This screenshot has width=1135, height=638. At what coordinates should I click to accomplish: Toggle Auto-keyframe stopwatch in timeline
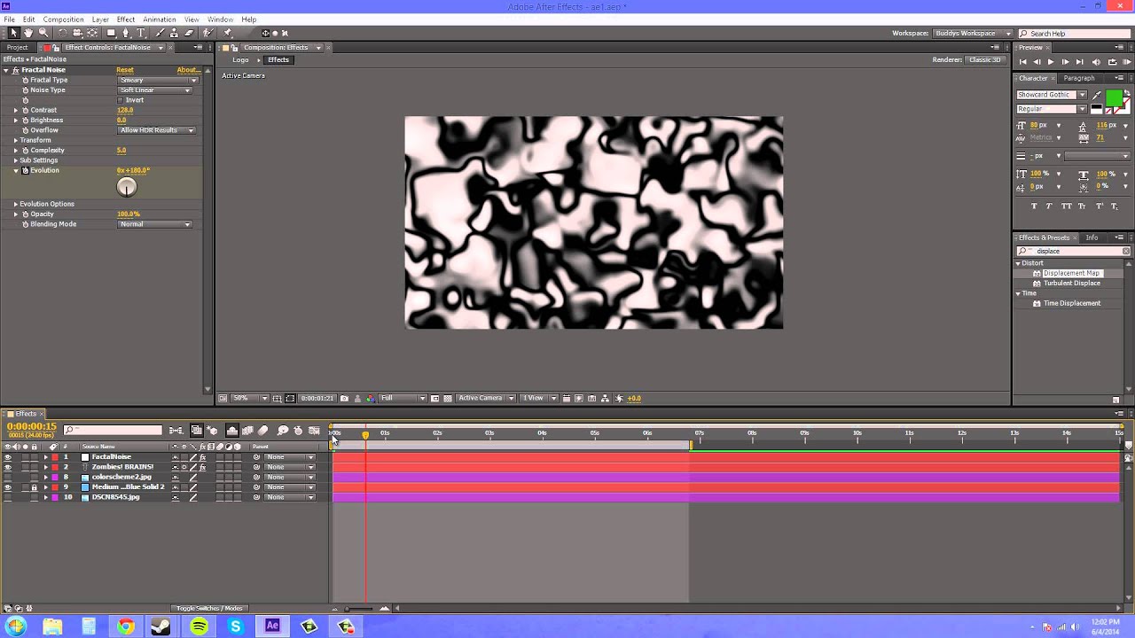298,431
